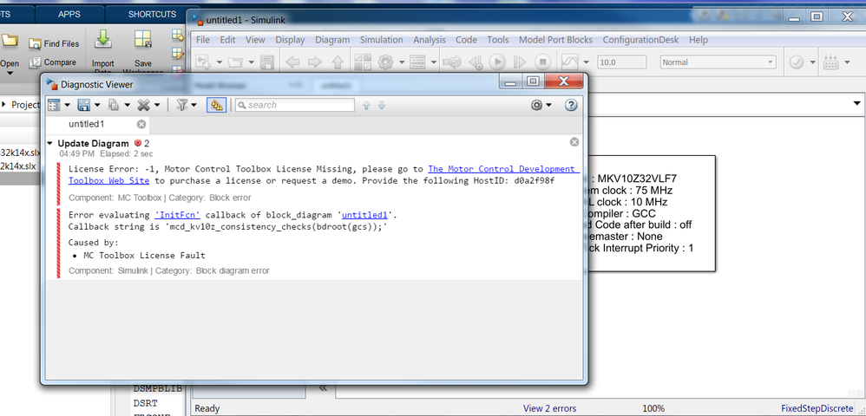Open dropdown next to save diagnostics icon

click(x=97, y=105)
